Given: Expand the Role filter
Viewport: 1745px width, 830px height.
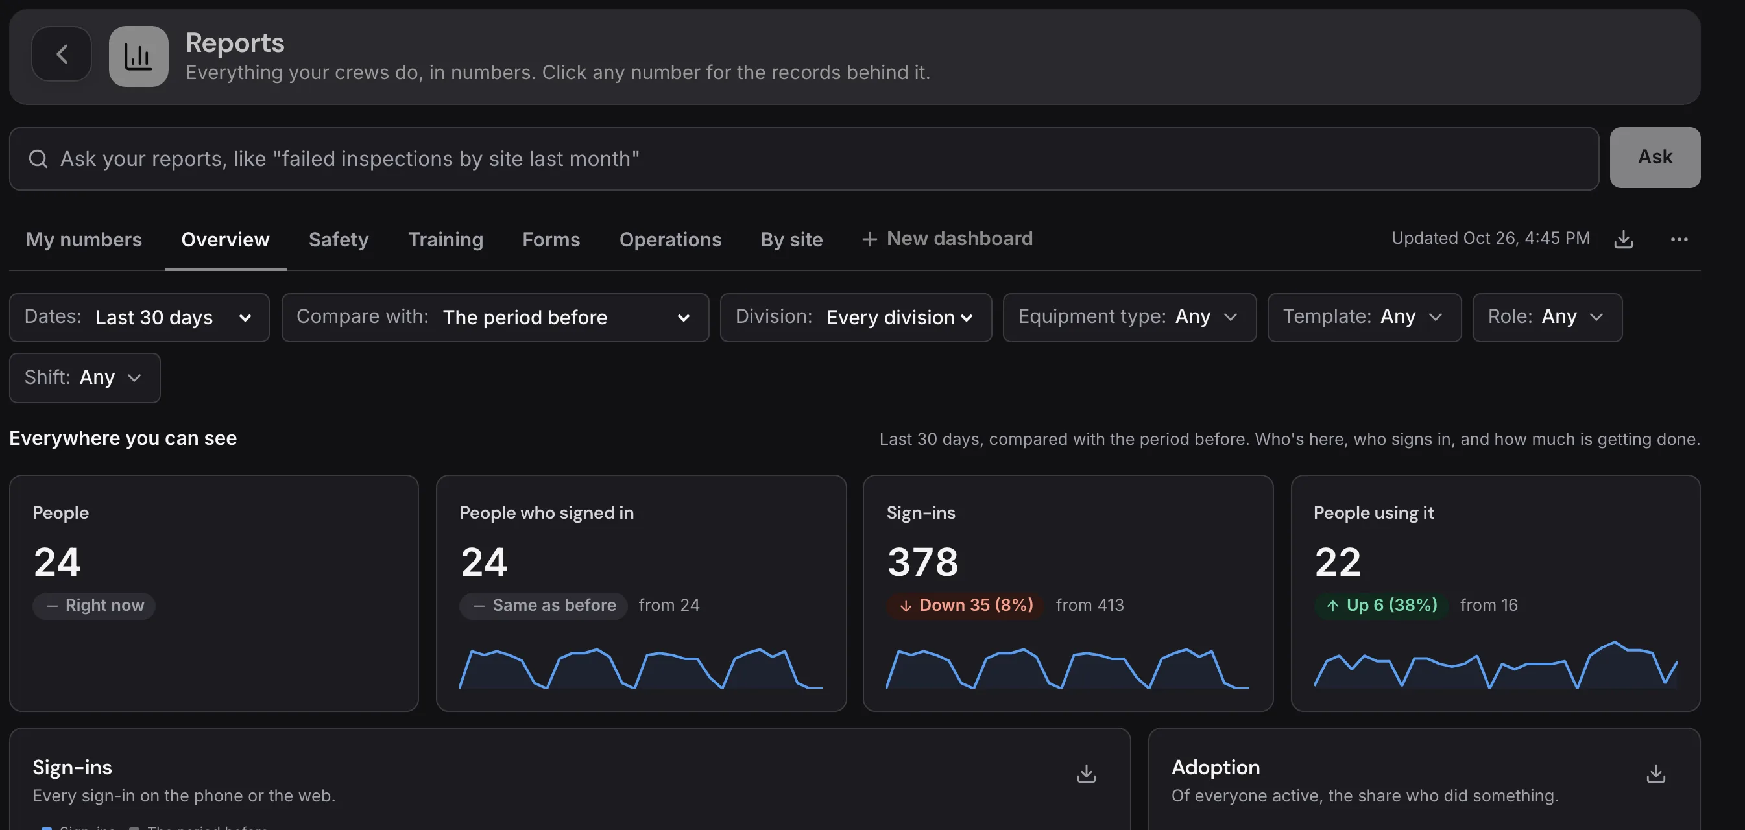Looking at the screenshot, I should point(1547,318).
